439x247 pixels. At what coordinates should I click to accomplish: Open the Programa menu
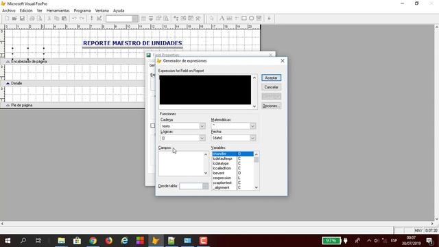pyautogui.click(x=82, y=10)
